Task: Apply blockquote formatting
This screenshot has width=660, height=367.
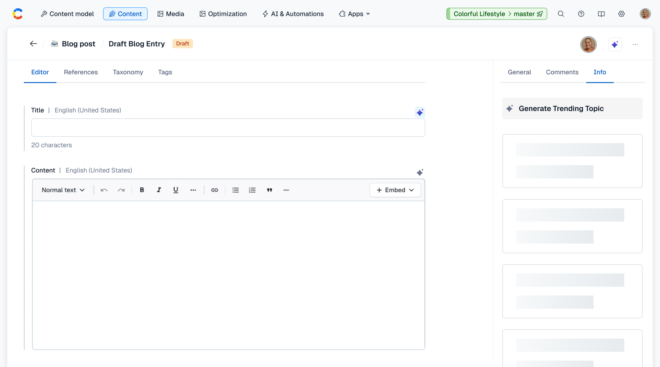Action: coord(269,190)
